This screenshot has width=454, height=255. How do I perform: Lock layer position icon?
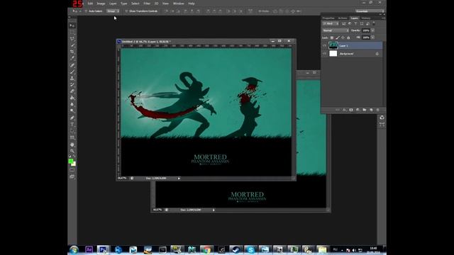coord(343,38)
